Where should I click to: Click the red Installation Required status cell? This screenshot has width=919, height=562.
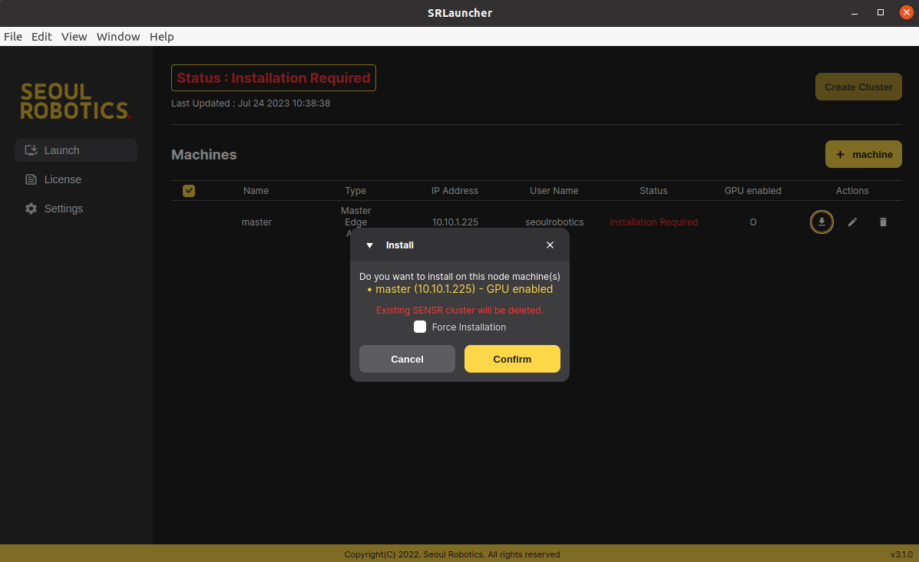[653, 222]
